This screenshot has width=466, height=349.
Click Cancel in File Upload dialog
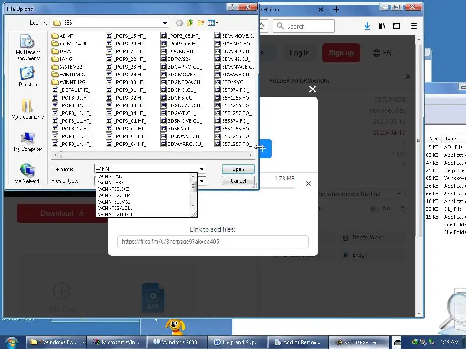(x=238, y=181)
